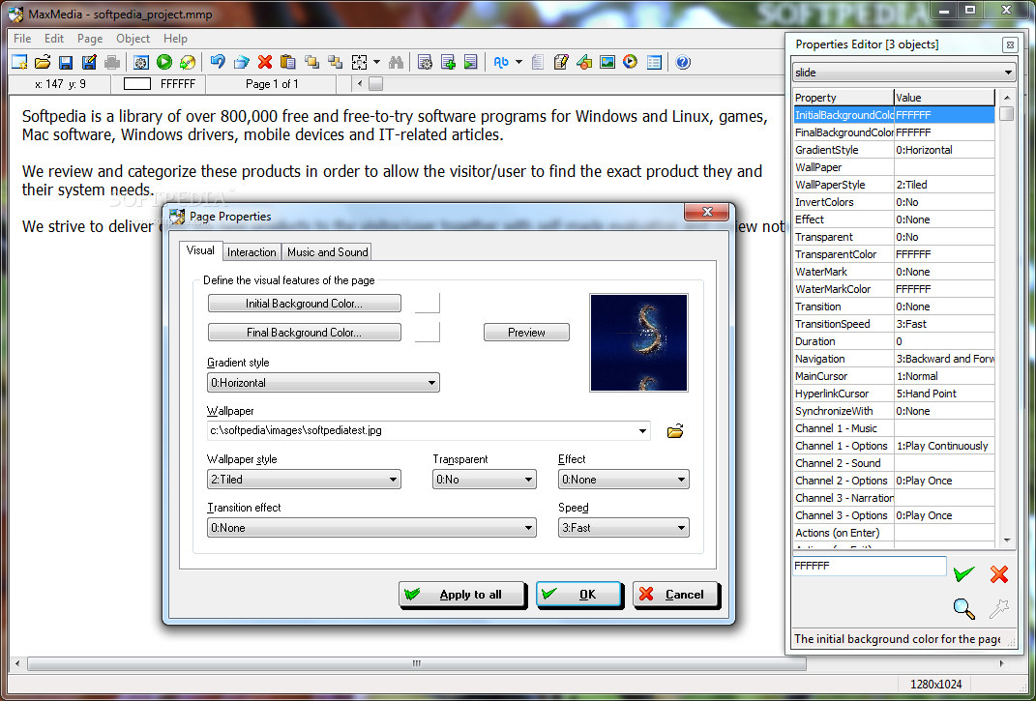The height and width of the screenshot is (701, 1036).
Task: Insert an image with the picture icon
Action: [607, 62]
